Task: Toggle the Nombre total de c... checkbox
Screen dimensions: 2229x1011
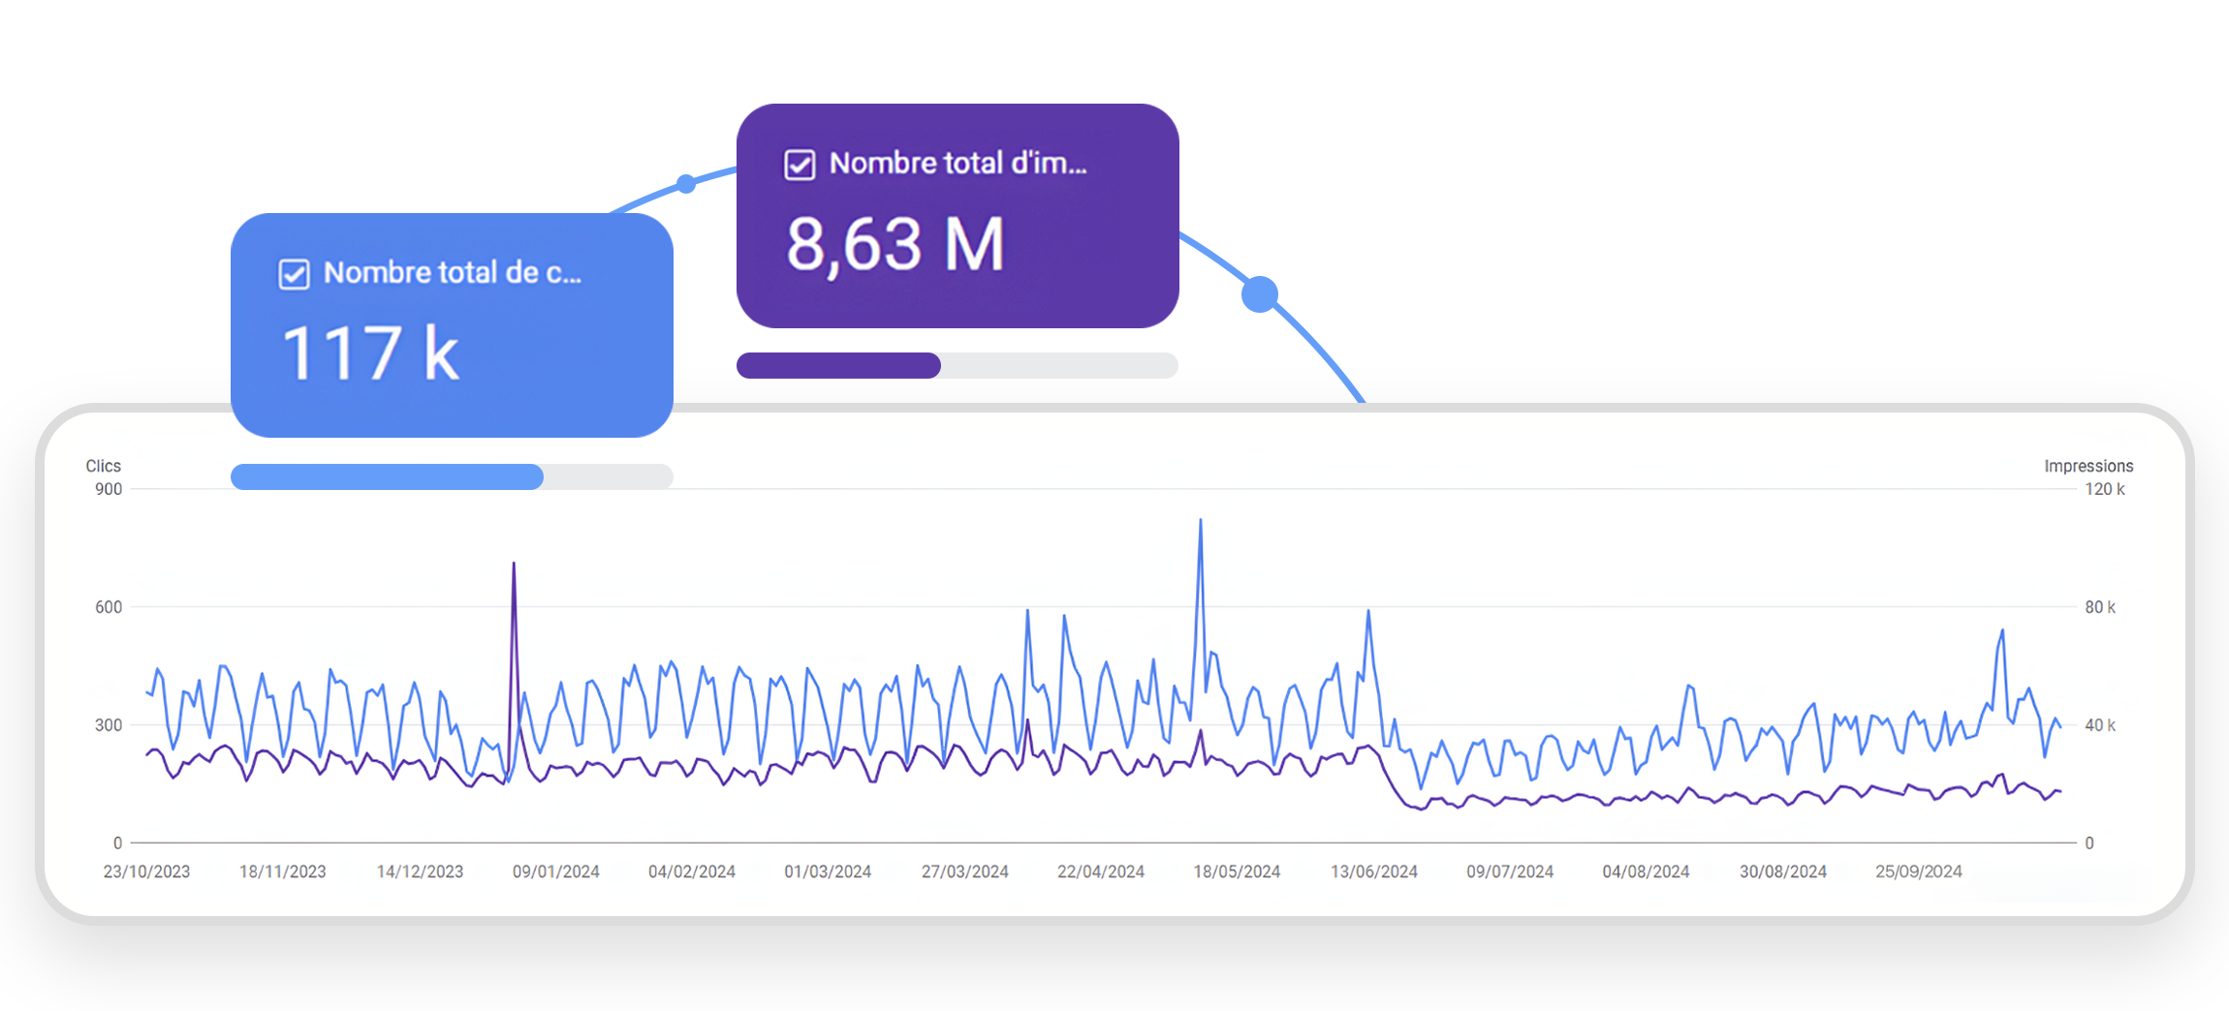Action: click(295, 274)
